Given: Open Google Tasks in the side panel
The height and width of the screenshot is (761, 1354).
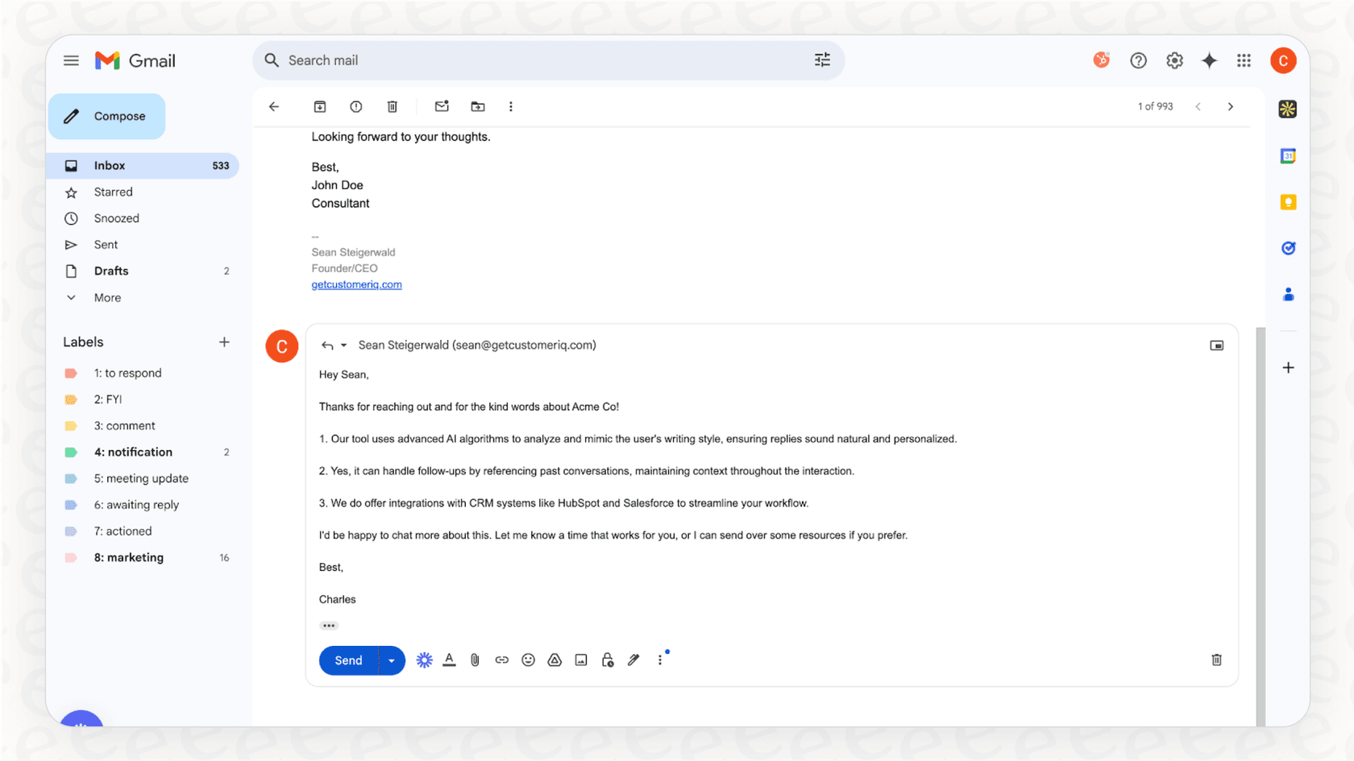Looking at the screenshot, I should [x=1287, y=247].
